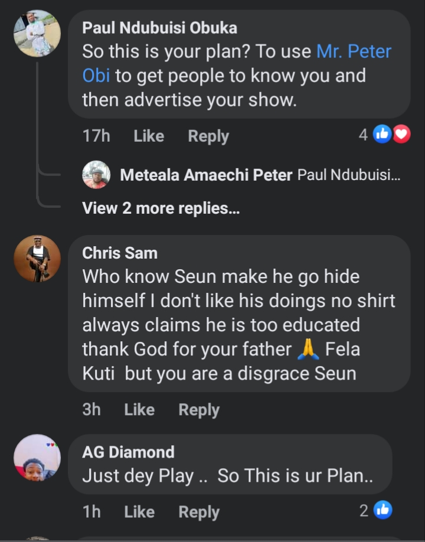
Task: Click the AG Diamond username
Action: (x=128, y=452)
